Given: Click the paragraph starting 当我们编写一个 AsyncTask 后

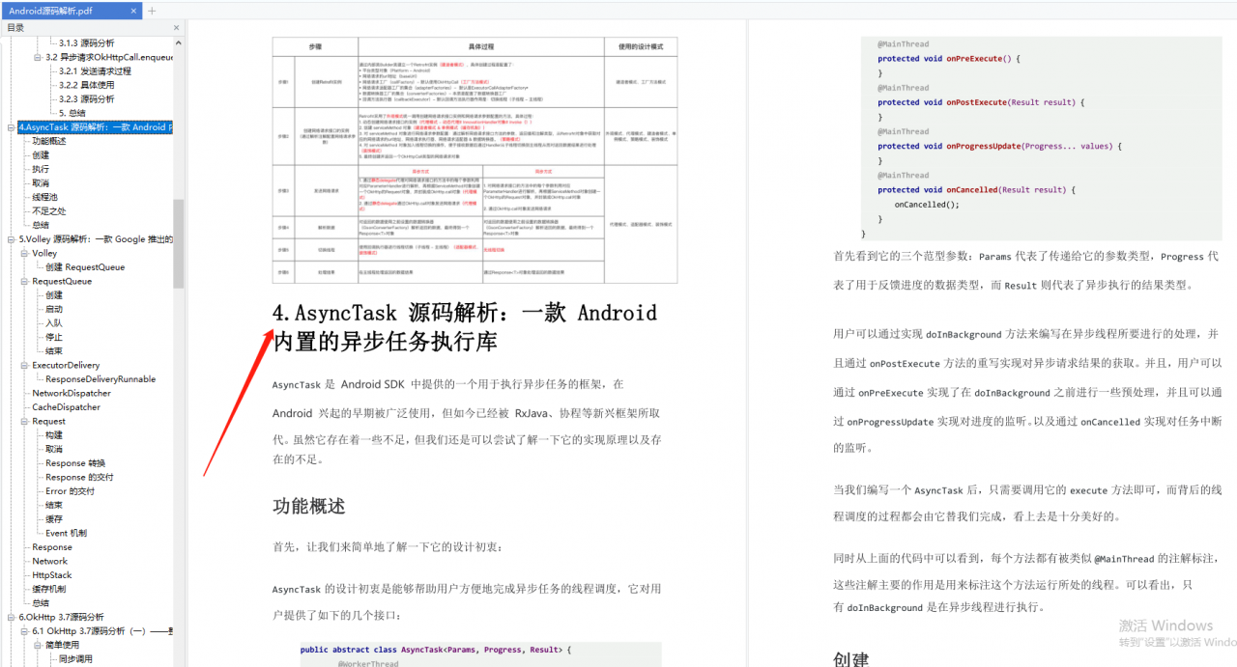Looking at the screenshot, I should point(1027,503).
